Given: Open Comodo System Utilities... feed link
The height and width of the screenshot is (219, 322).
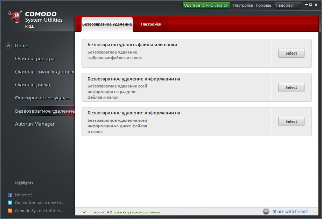Looking at the screenshot, I should 40,211.
